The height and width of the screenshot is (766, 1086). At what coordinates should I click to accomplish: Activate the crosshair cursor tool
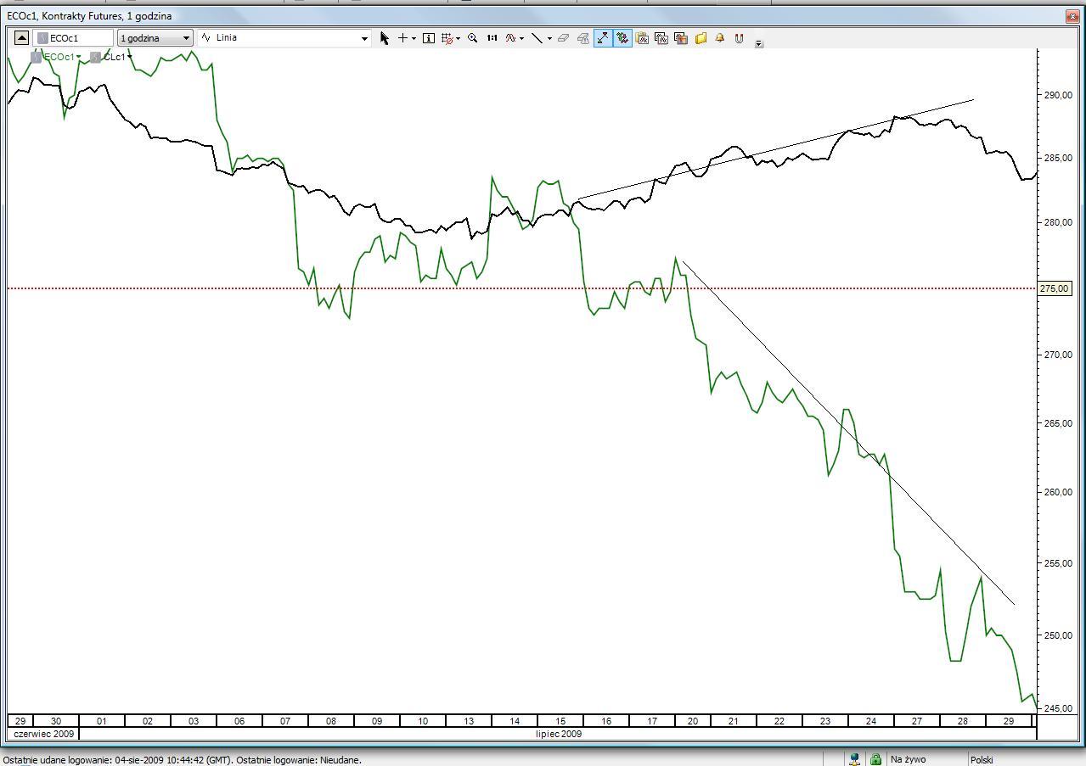tap(402, 38)
